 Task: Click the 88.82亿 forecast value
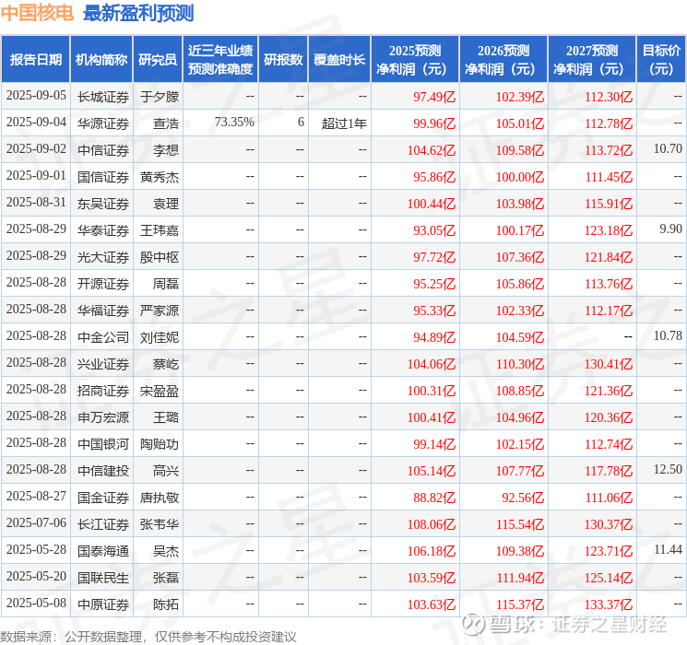coord(434,498)
